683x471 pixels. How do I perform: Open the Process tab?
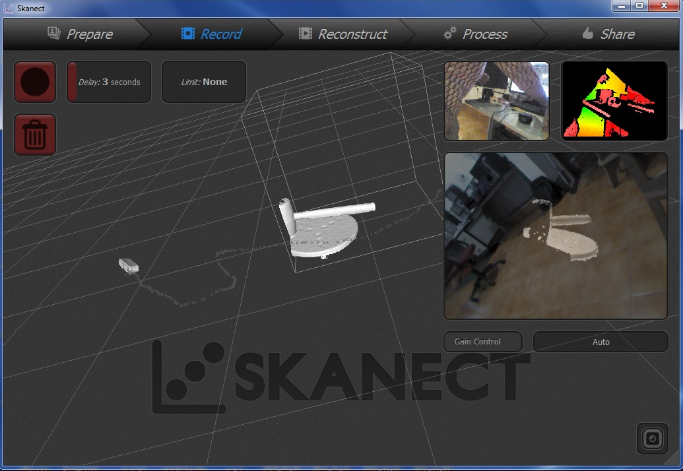[475, 34]
